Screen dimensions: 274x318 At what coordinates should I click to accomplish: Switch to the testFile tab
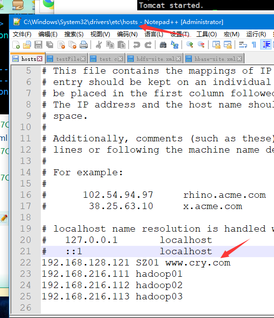pyautogui.click(x=66, y=59)
